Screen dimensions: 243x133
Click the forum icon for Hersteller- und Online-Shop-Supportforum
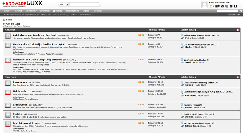(x=8, y=61)
